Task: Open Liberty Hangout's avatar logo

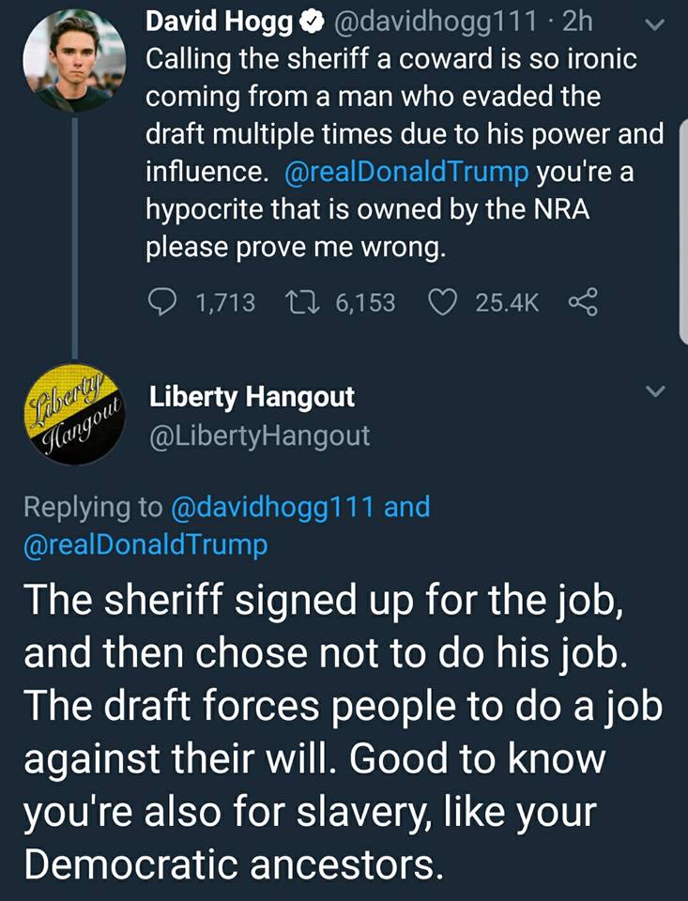Action: (75, 414)
